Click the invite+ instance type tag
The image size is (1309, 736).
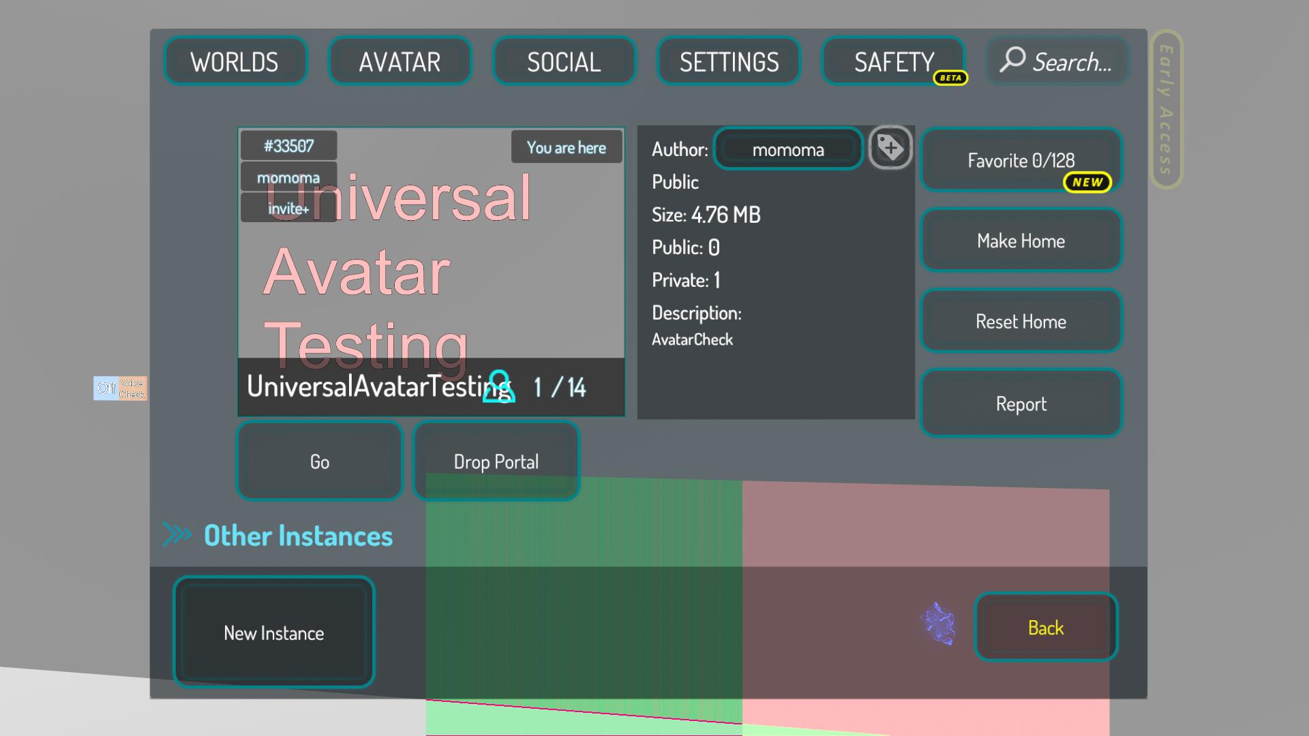pyautogui.click(x=288, y=208)
